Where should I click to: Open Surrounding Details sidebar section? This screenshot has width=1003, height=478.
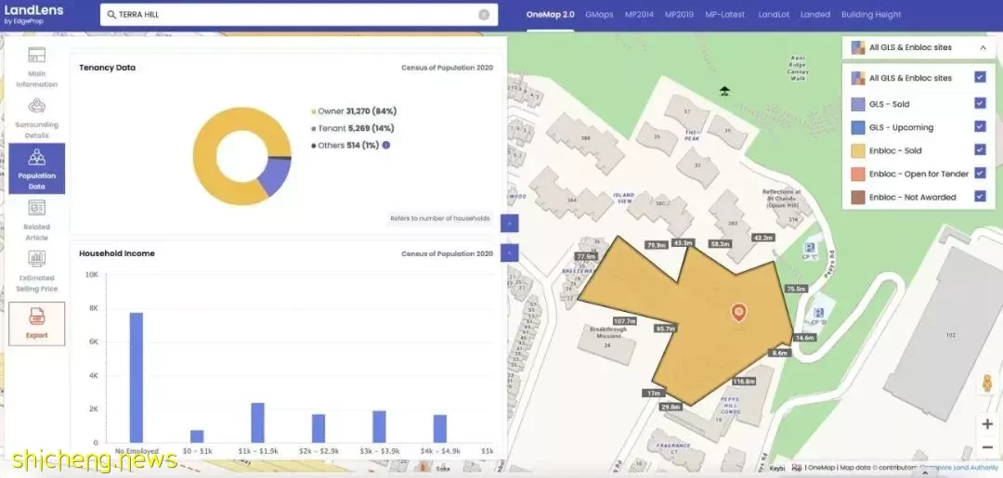pyautogui.click(x=36, y=118)
